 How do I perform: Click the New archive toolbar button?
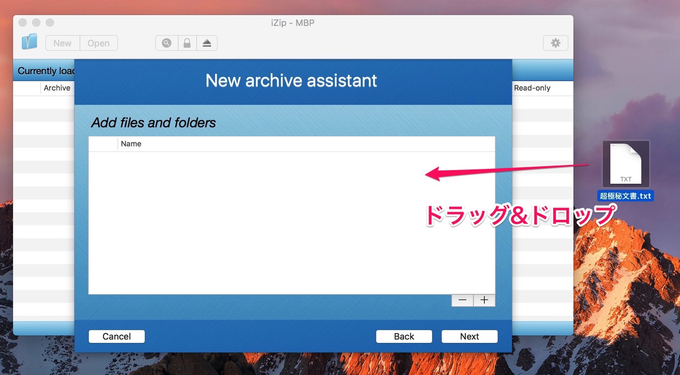click(x=63, y=43)
